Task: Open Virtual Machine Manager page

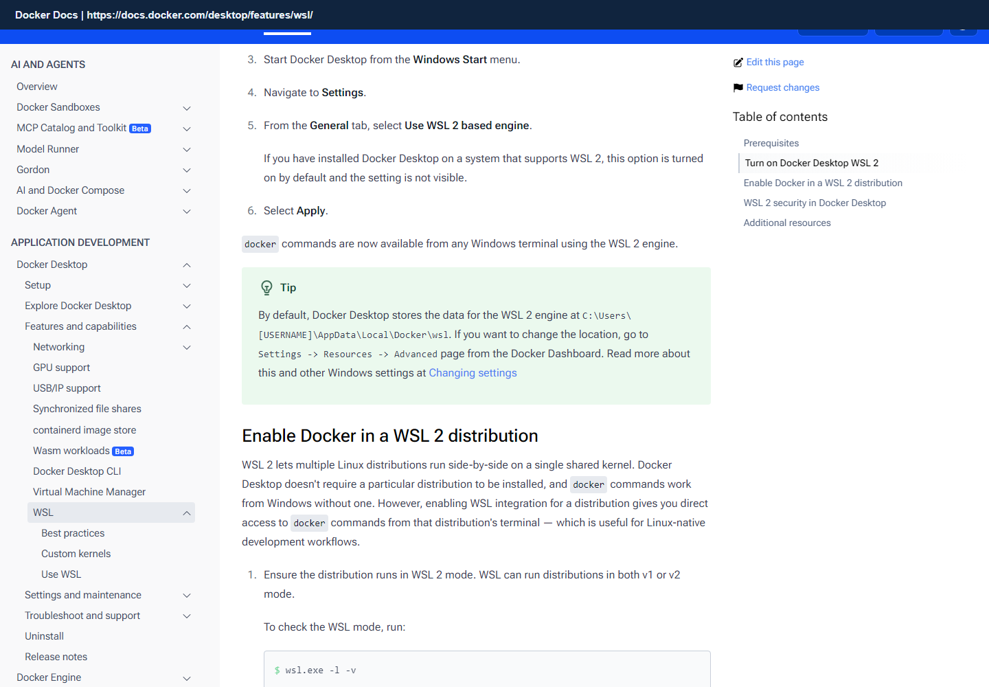Action: [x=89, y=492]
